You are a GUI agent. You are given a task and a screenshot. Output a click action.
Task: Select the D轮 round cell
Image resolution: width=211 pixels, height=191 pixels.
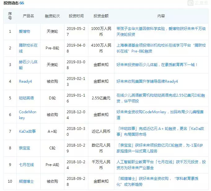click(x=52, y=98)
